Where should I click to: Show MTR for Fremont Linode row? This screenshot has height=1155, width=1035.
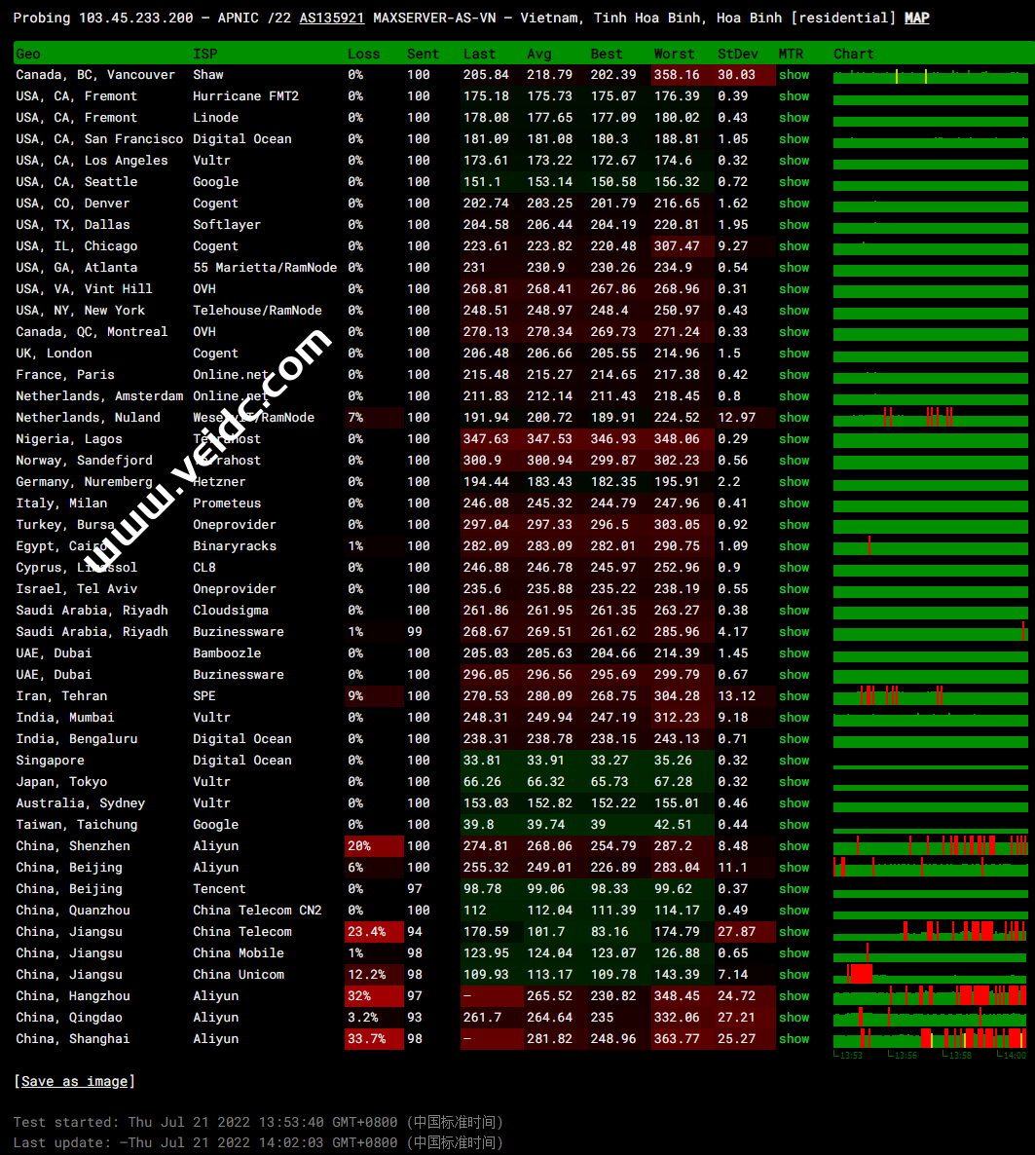[x=795, y=118]
